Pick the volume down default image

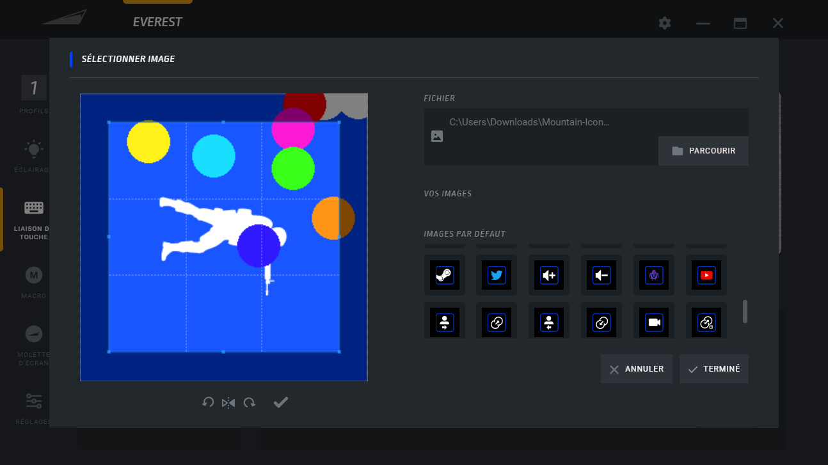pyautogui.click(x=601, y=276)
